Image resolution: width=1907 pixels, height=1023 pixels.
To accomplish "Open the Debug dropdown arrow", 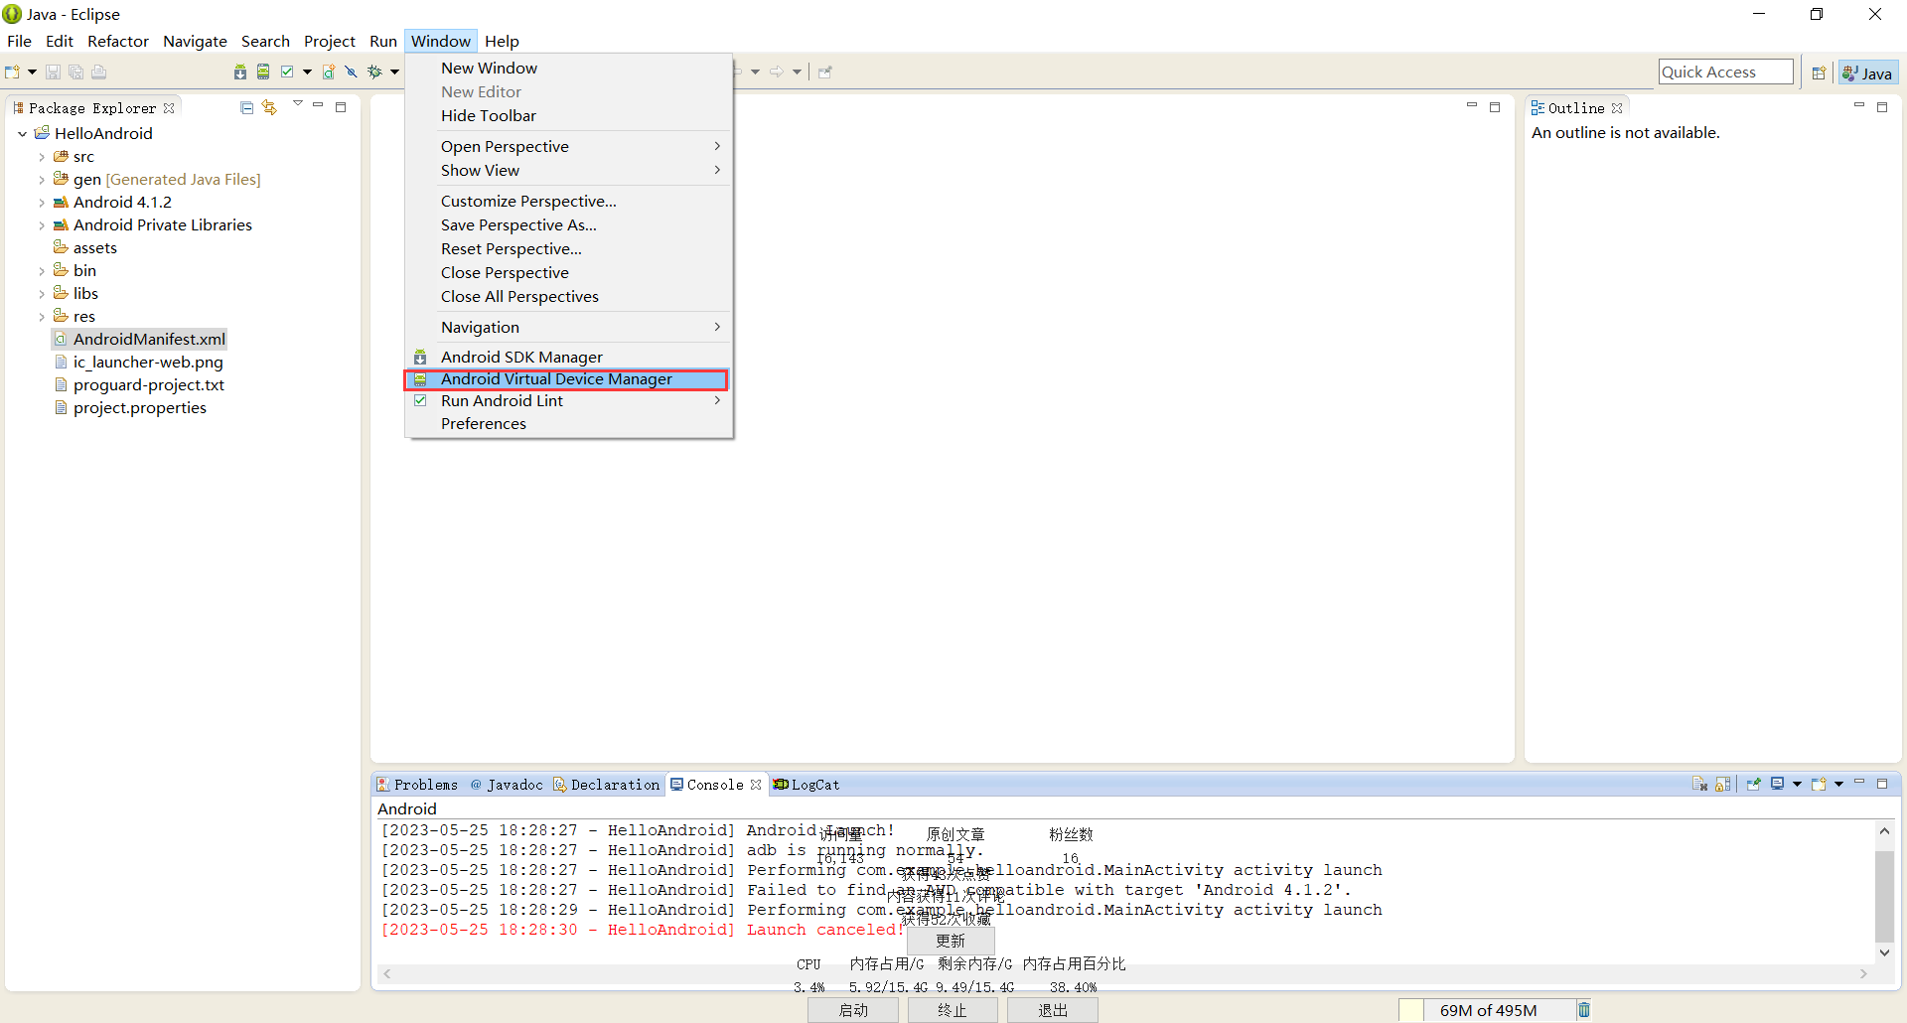I will (394, 72).
